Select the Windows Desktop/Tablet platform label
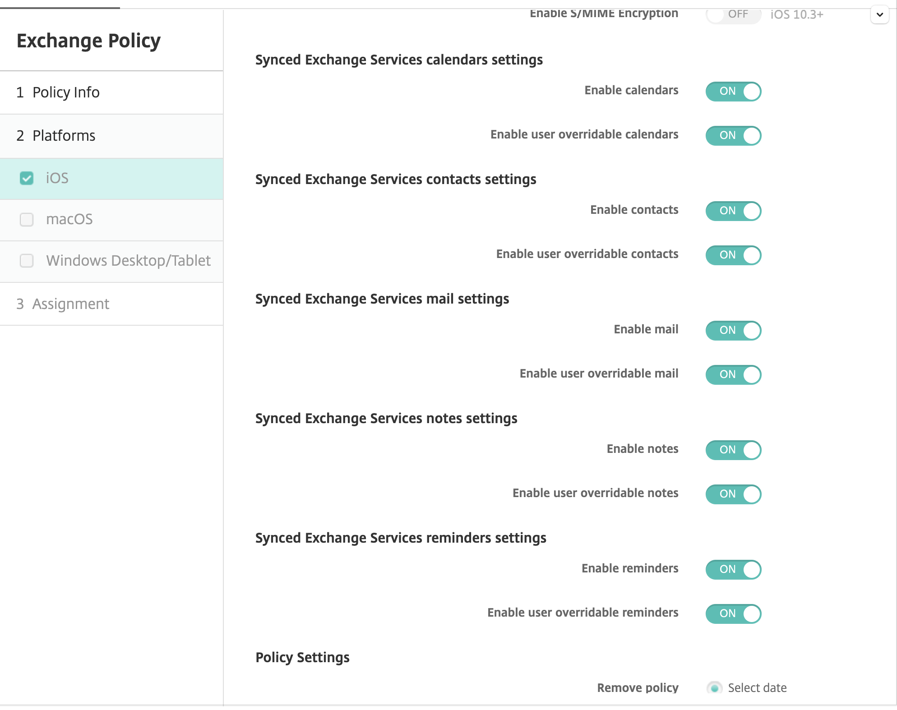Screen dimensions: 897x710 click(x=128, y=261)
